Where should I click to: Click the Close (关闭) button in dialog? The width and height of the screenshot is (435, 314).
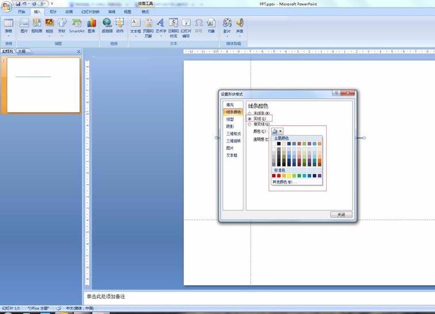tap(341, 215)
